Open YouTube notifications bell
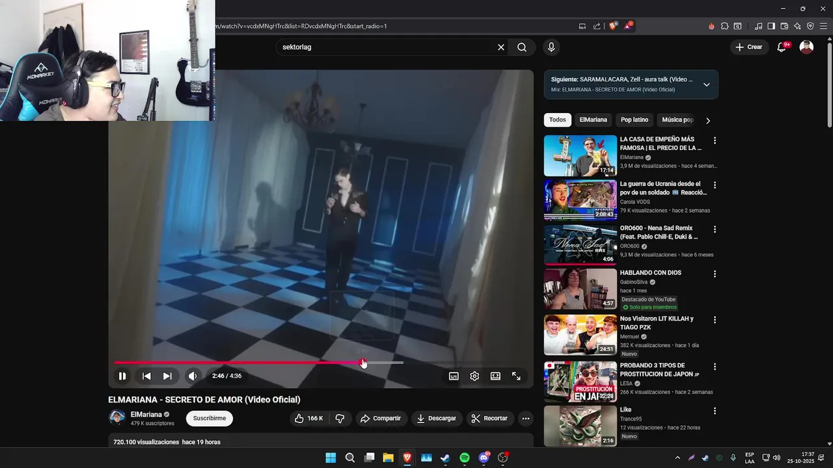 pyautogui.click(x=782, y=47)
